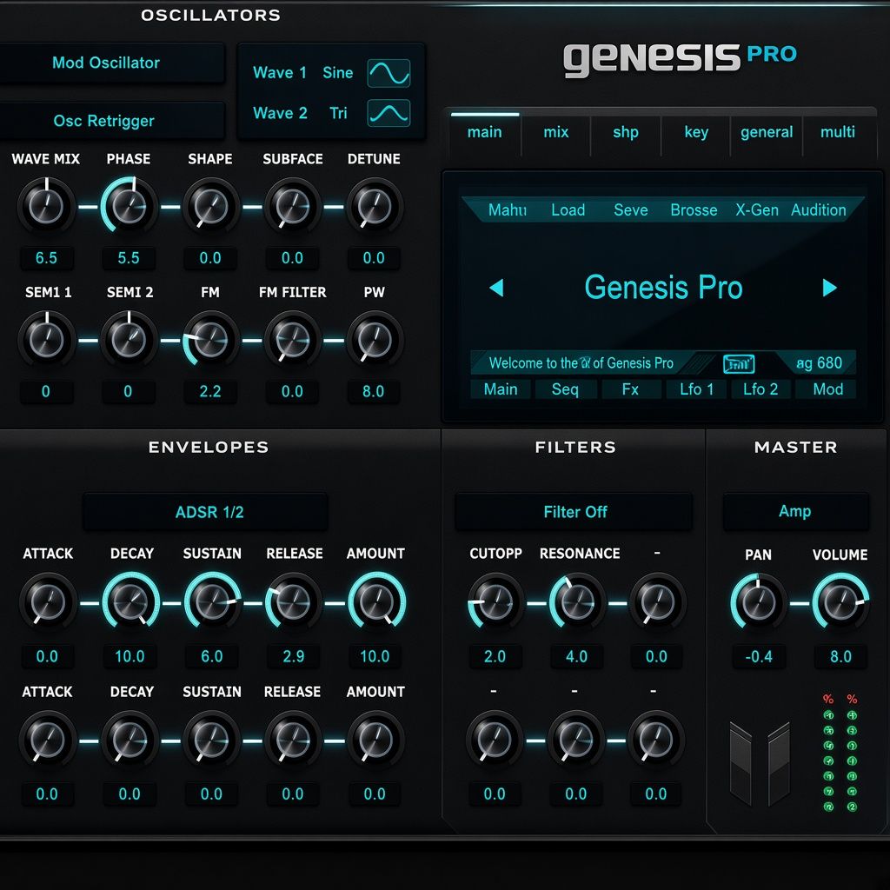Click the WAVE MIX knob

46,206
